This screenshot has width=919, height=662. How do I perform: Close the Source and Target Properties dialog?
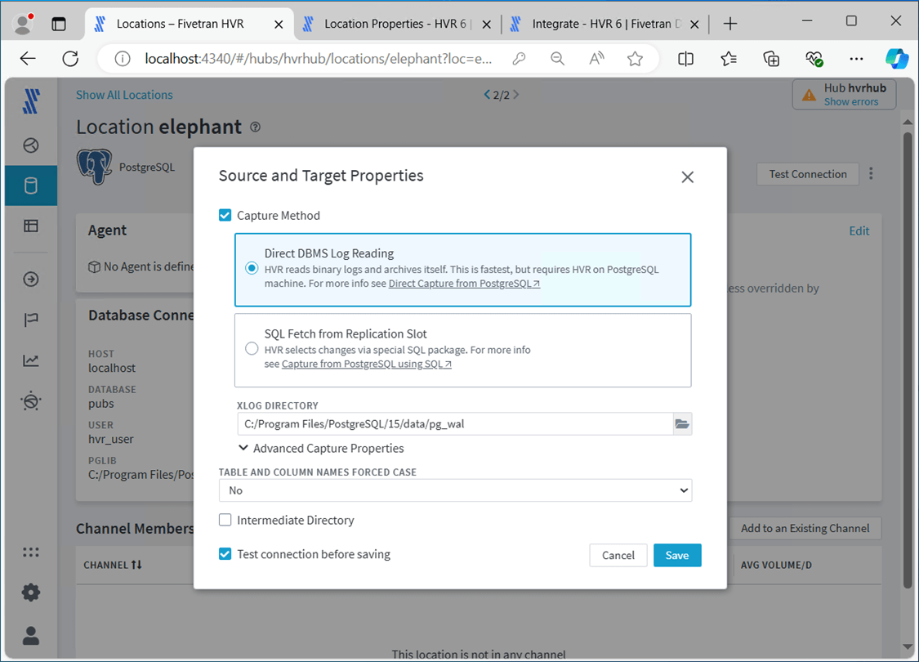pos(687,177)
